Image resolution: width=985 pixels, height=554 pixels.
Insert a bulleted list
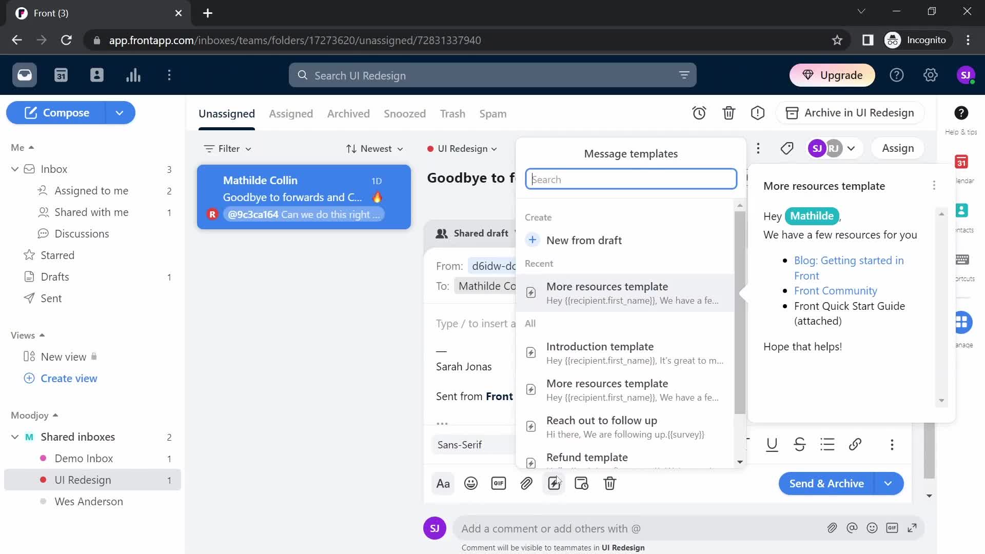pos(828,445)
